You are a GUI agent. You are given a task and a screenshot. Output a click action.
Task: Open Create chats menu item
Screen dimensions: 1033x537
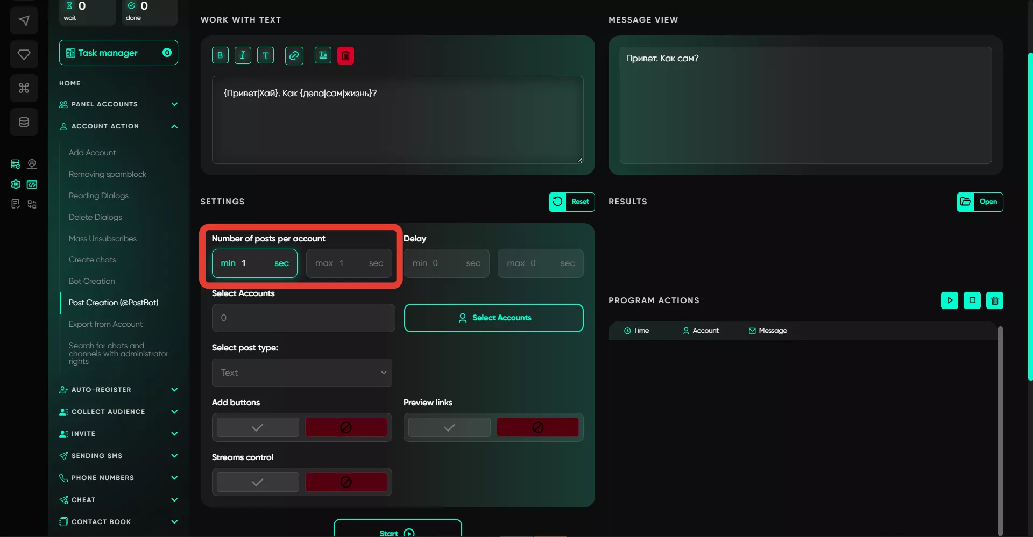tap(93, 260)
